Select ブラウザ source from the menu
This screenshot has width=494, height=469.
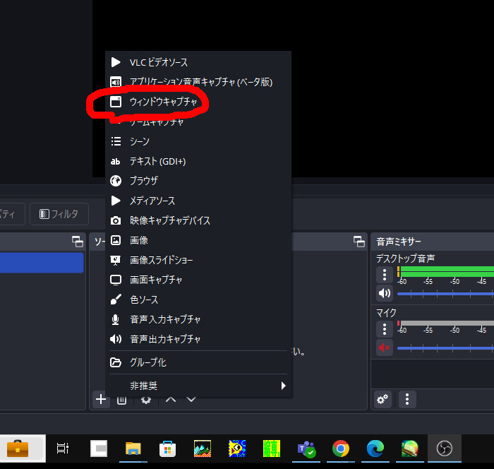[x=143, y=181]
